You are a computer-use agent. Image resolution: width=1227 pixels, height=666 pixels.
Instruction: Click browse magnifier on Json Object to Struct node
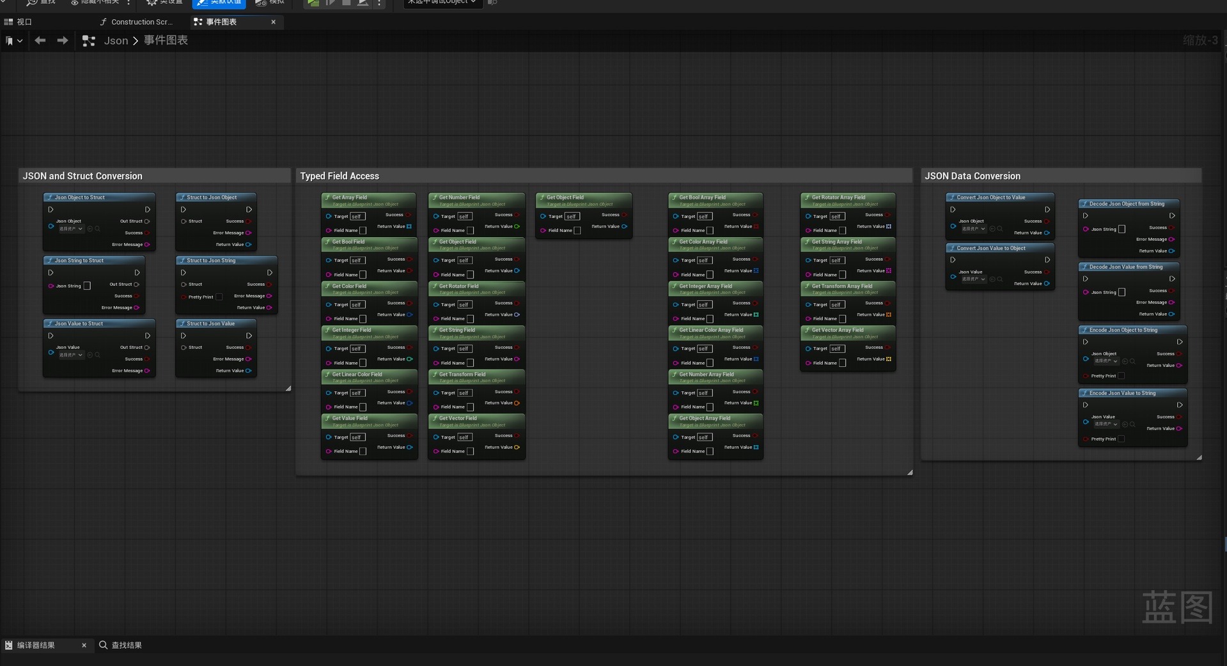tap(98, 229)
